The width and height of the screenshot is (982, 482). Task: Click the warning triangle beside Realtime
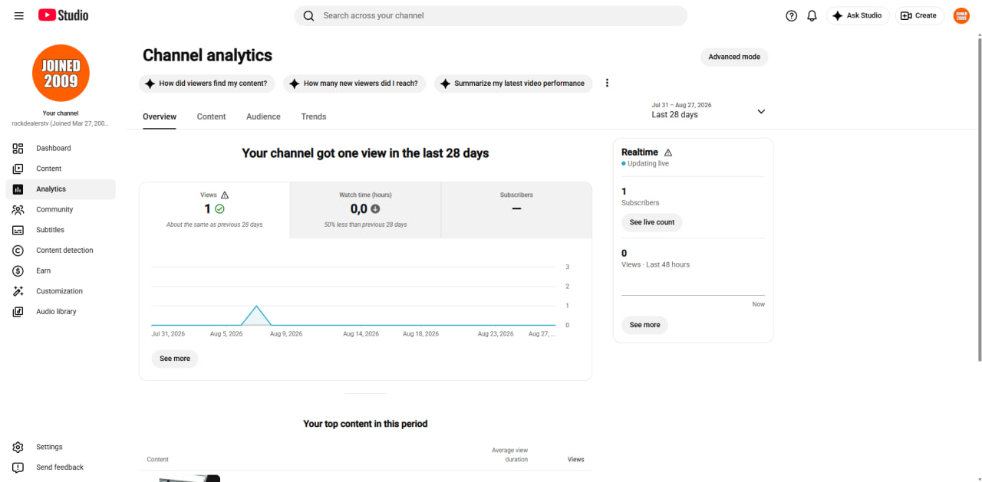click(668, 152)
